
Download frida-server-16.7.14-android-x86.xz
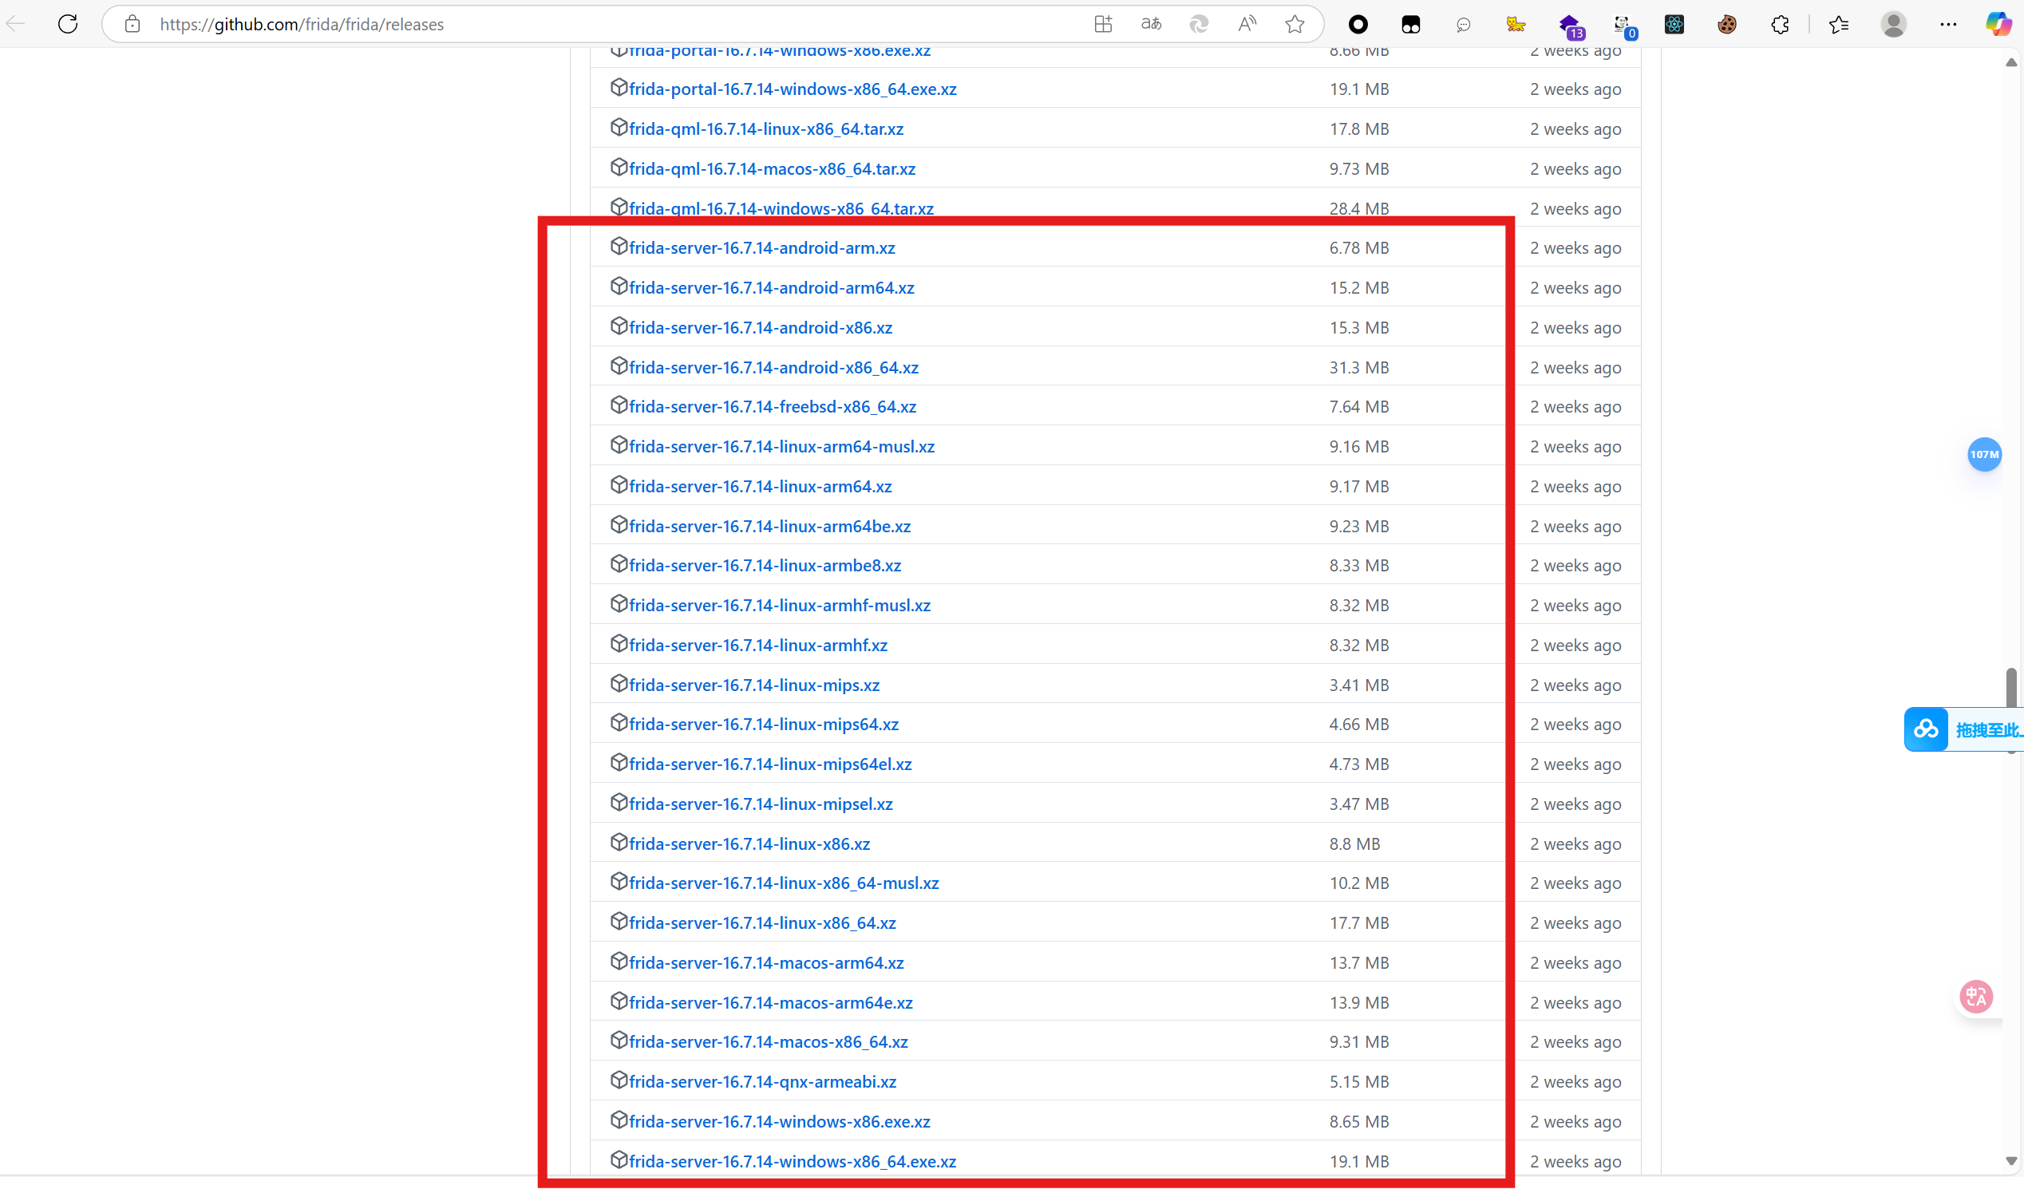pos(761,327)
